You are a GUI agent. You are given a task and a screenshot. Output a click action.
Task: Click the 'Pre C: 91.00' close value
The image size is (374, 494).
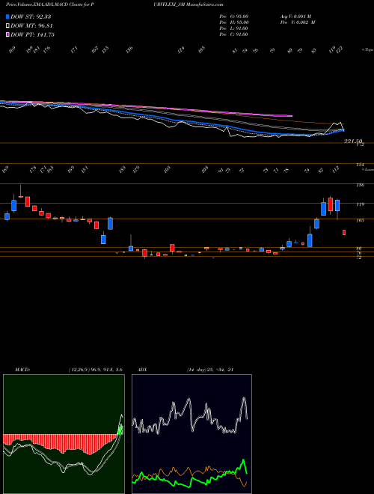pos(234,34)
